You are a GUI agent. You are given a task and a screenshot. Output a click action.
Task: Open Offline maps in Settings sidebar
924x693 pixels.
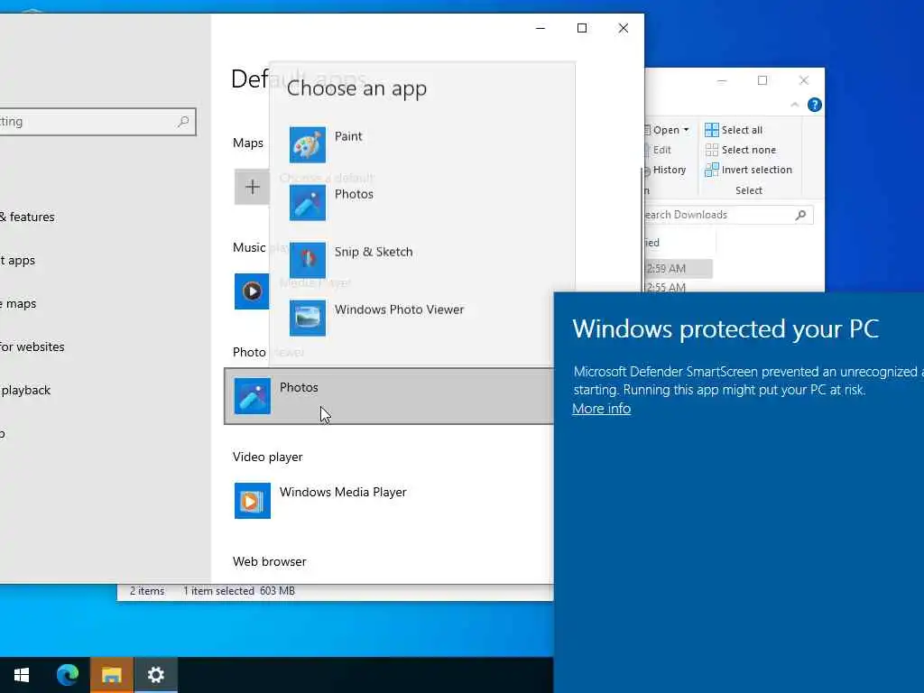[18, 303]
